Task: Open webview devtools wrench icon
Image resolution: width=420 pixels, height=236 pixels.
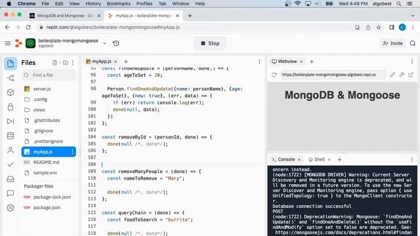Action: 402,75
